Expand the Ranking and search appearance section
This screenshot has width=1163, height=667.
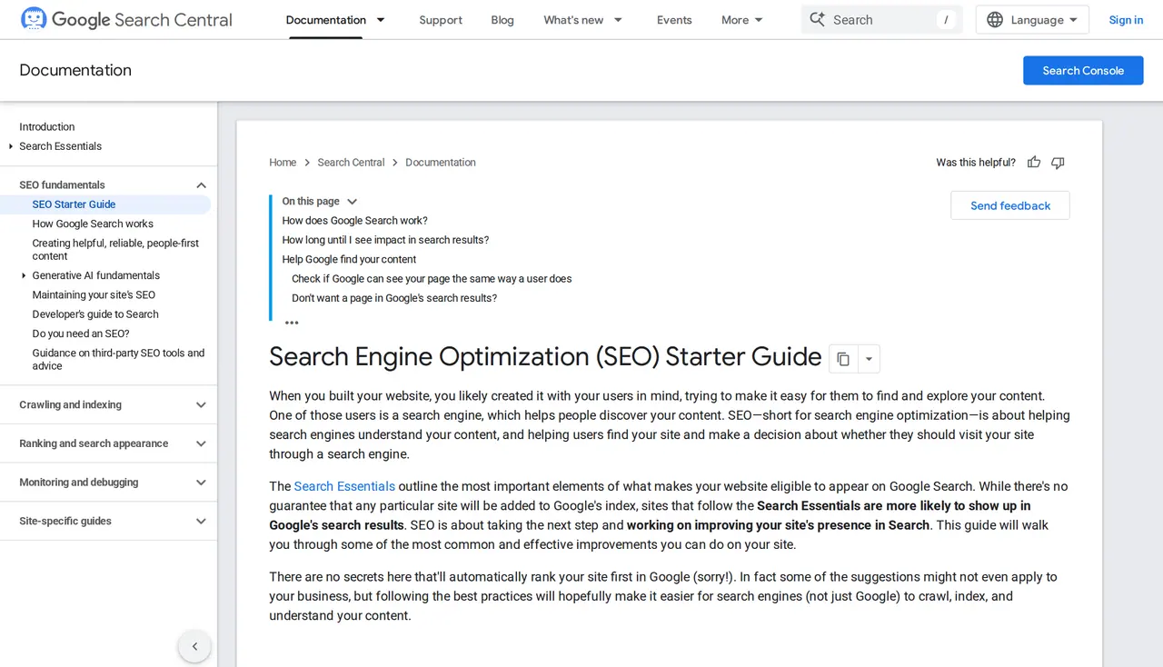point(202,443)
